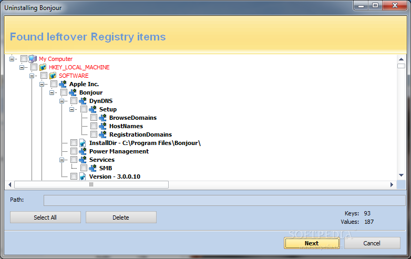Viewport: 411px width, 259px height.
Task: Click the Select All button
Action: click(45, 217)
